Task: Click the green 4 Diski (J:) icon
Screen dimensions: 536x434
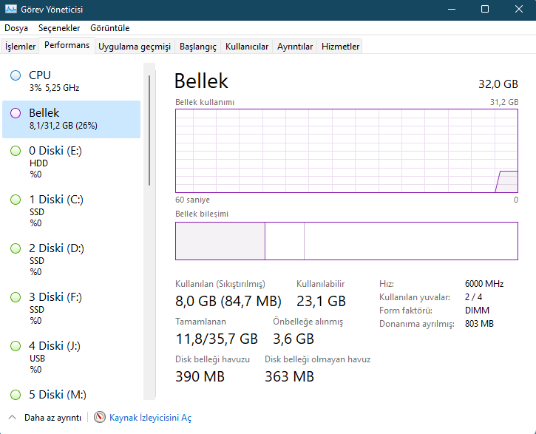Action: point(16,346)
